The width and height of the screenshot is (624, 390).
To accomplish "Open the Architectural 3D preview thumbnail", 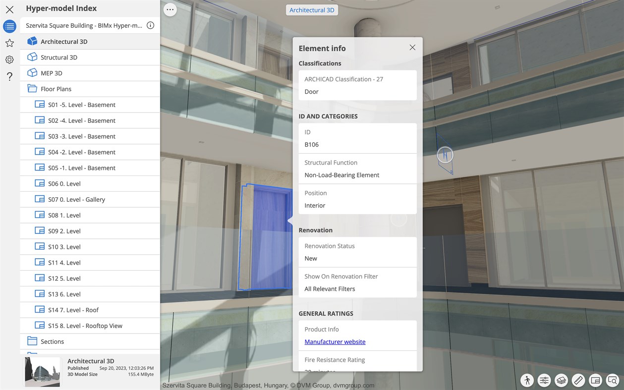I will tap(42, 372).
